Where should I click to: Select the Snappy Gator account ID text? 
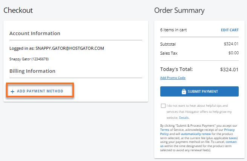pyautogui.click(x=29, y=59)
